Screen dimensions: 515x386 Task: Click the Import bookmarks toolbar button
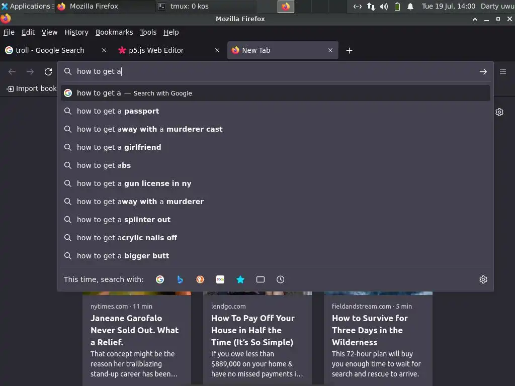(x=31, y=88)
